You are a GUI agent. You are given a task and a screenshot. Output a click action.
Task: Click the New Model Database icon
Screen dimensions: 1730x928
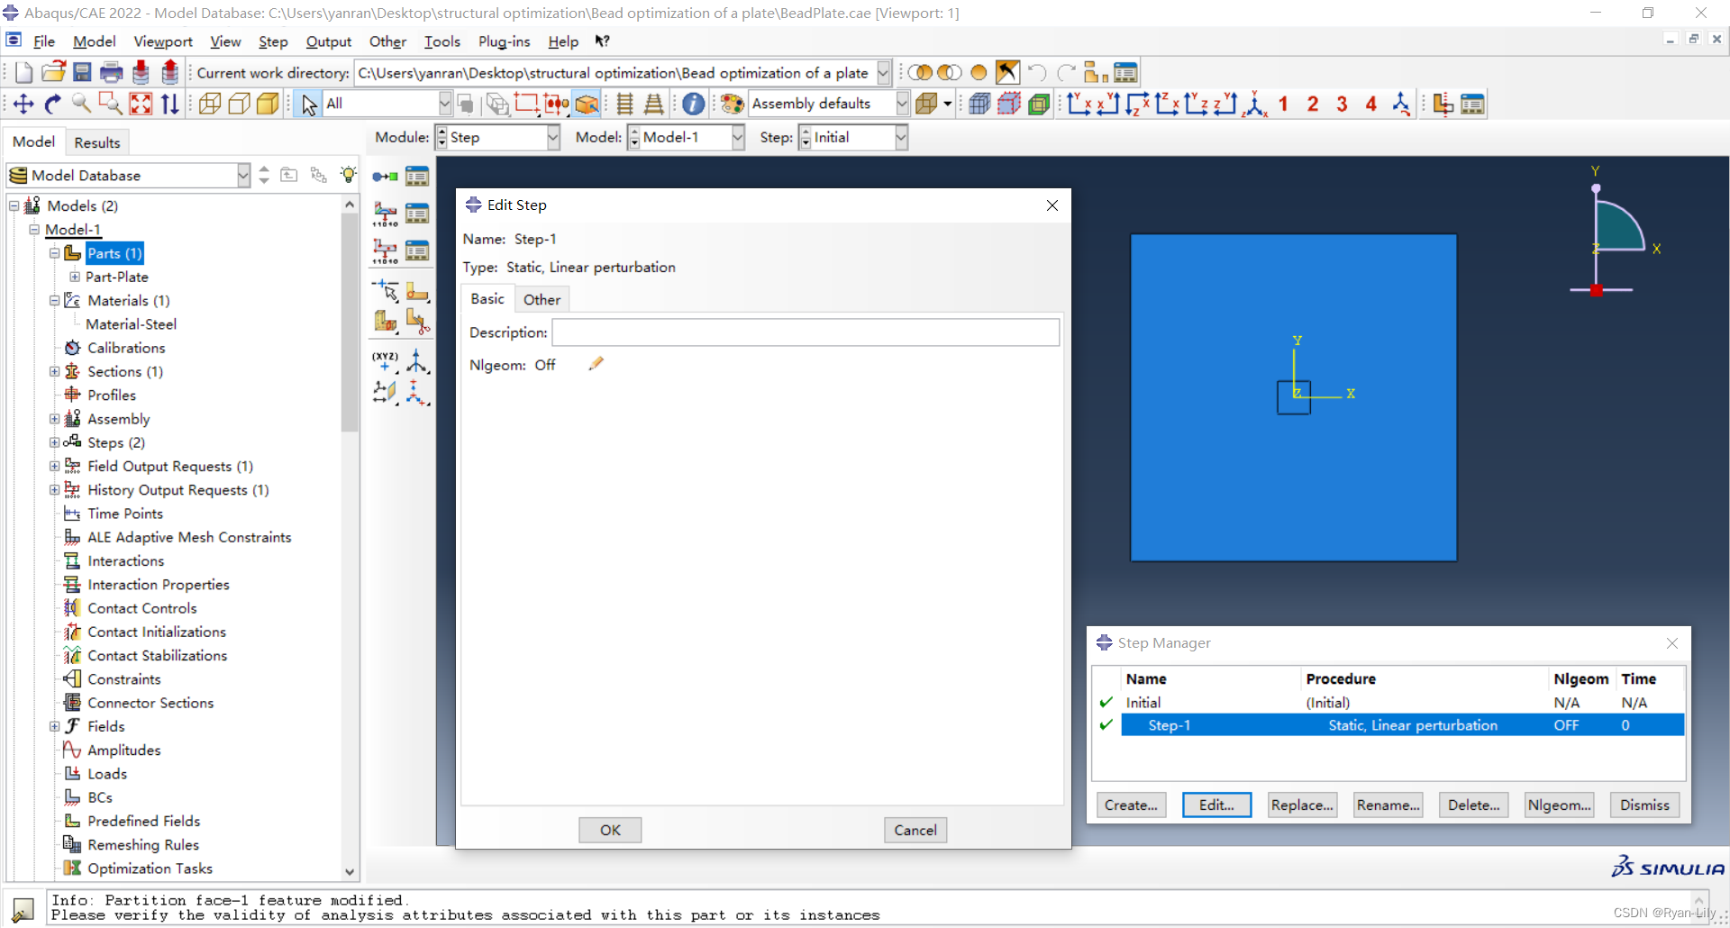pos(24,73)
